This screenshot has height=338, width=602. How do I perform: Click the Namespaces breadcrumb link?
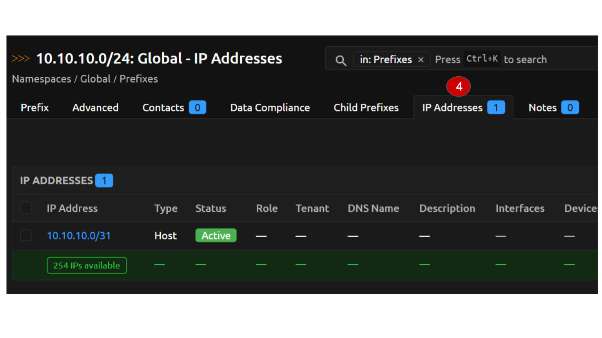pos(42,79)
